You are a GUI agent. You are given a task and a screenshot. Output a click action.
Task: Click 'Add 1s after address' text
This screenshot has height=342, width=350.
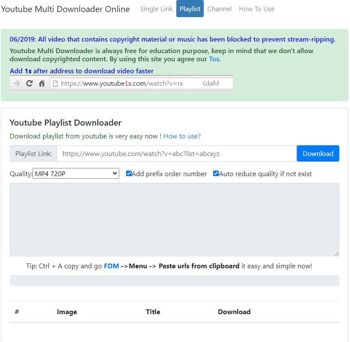pos(81,71)
